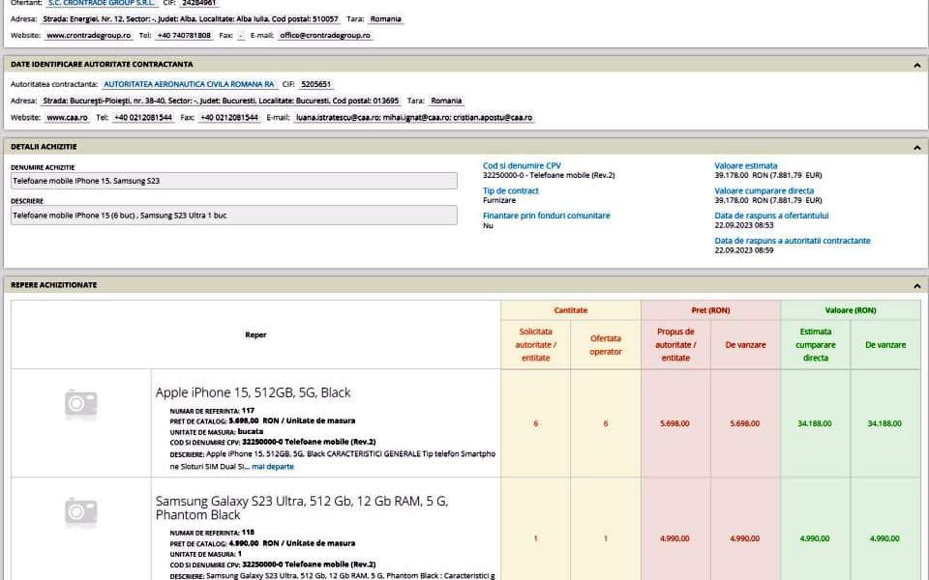Click the Descriere input field
The image size is (929, 580).
(234, 216)
